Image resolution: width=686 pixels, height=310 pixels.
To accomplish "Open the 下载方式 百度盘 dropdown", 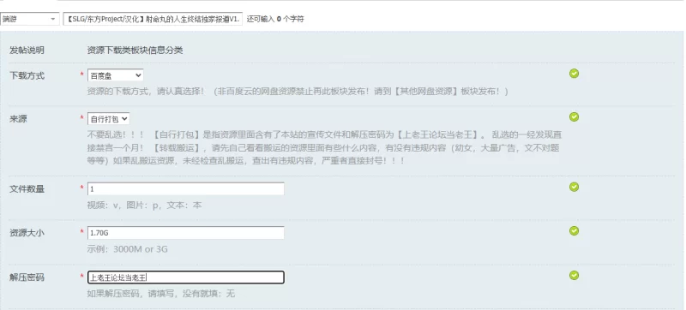I will click(x=115, y=75).
